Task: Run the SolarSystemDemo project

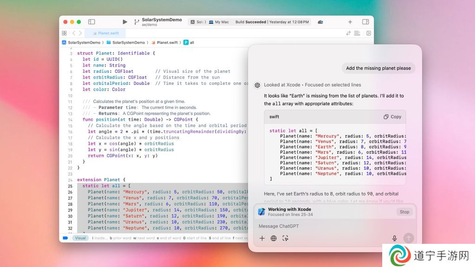Action: (x=125, y=22)
